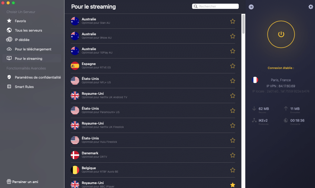This screenshot has height=188, width=315.
Task: Click the power button to disconnect VPN
Action: pyautogui.click(x=281, y=34)
